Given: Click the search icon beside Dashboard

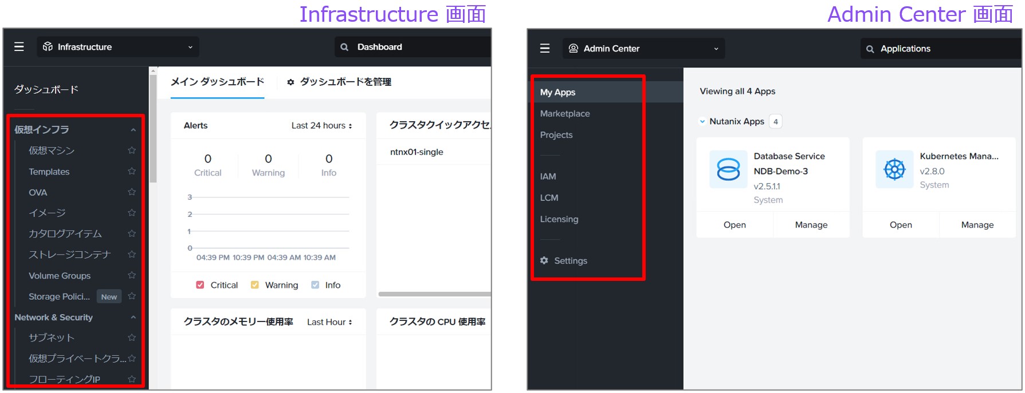Looking at the screenshot, I should [x=344, y=47].
